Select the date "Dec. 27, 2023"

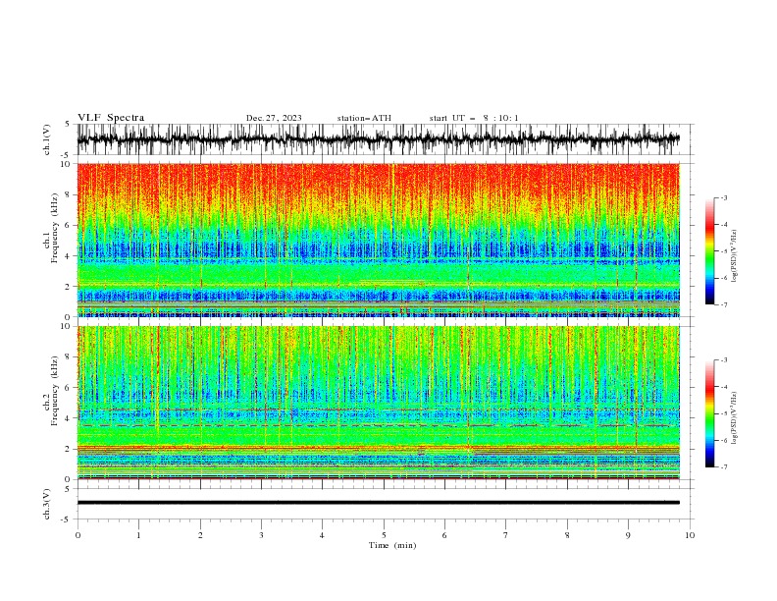274,118
